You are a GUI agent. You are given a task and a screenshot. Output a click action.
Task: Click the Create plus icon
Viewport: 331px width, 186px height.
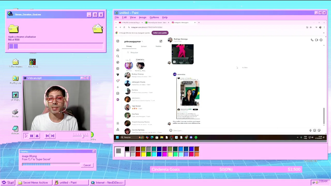coord(118,87)
